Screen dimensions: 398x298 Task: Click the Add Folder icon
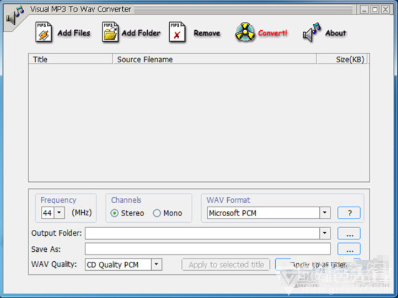tap(110, 32)
